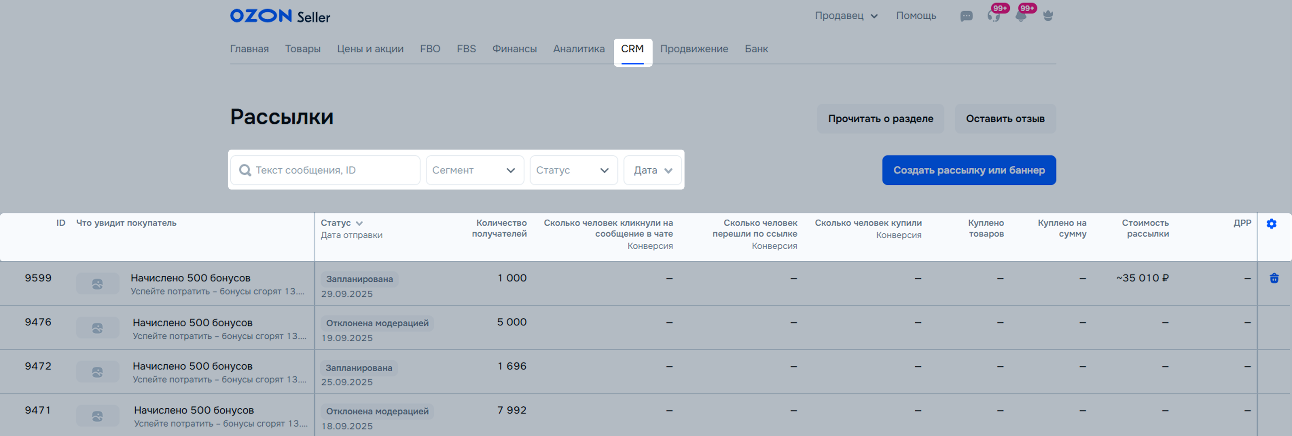Expand the Статус filter dropdown

(x=573, y=170)
